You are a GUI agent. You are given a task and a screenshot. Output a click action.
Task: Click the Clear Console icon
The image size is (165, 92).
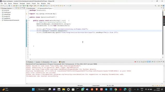pos(142,62)
